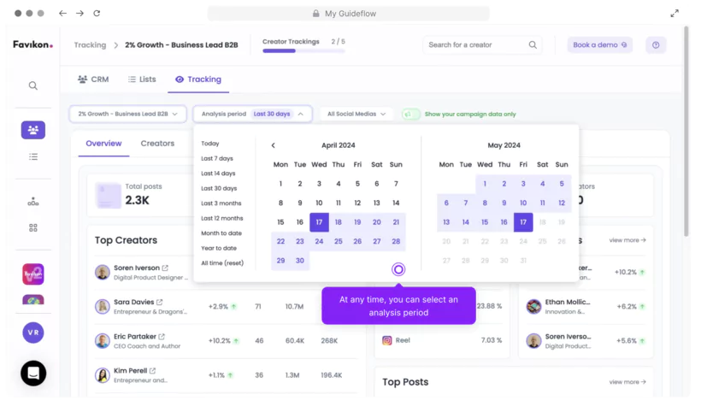Select May 10 in the calendar

(523, 203)
